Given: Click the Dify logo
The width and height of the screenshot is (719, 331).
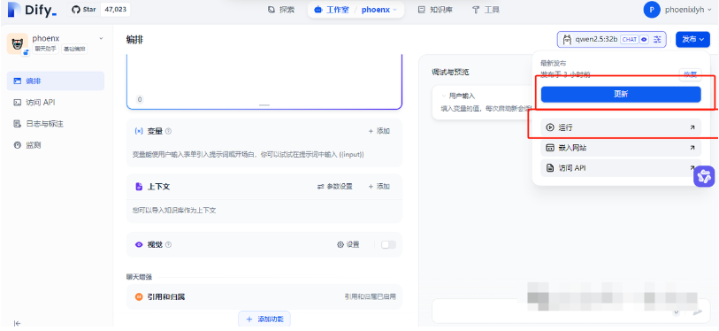Looking at the screenshot, I should coord(32,9).
